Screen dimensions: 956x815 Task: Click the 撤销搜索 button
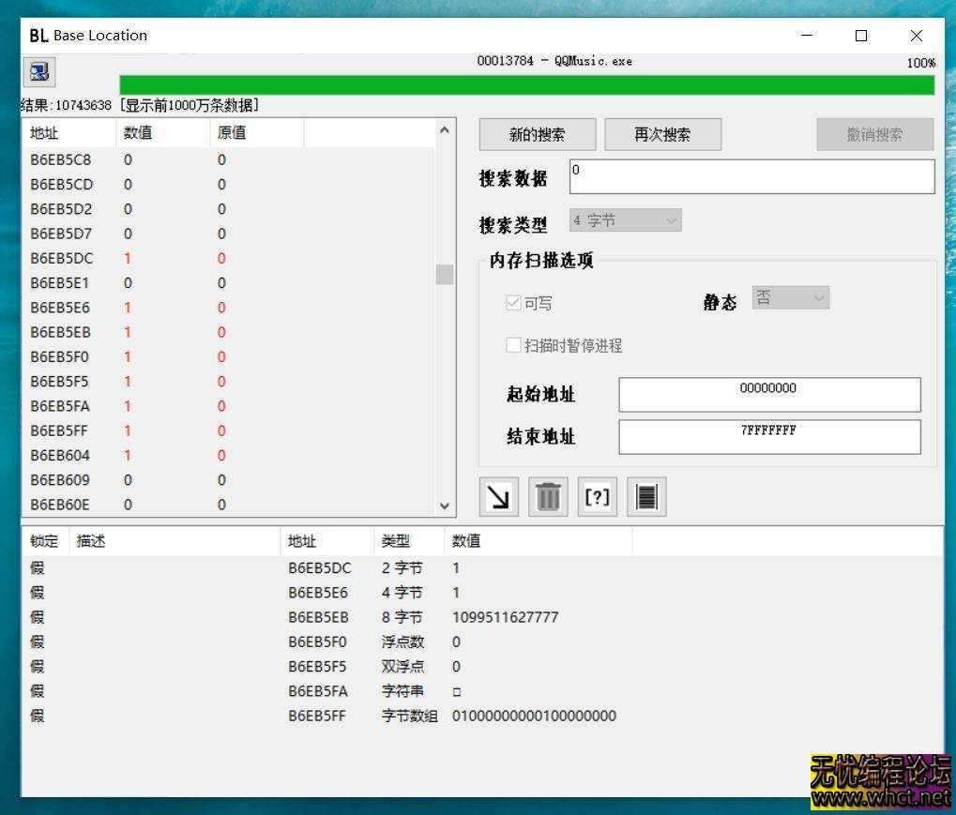pyautogui.click(x=873, y=134)
